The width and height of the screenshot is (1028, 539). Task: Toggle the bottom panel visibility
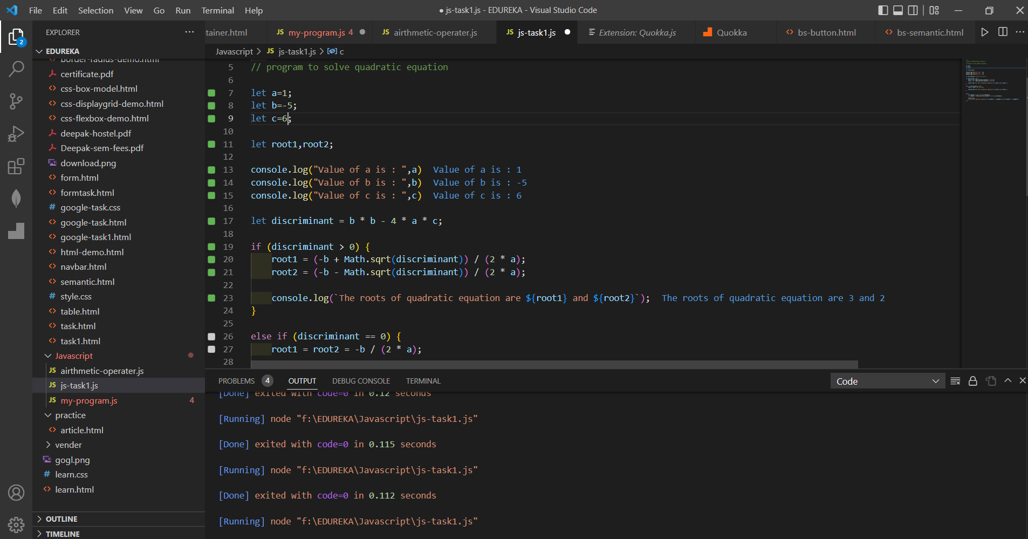(x=898, y=10)
